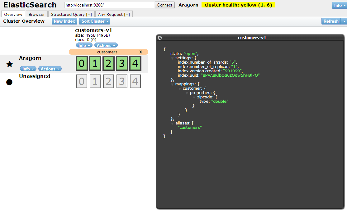Image resolution: width=347 pixels, height=212 pixels.
Task: Click the status circle beside Unassigned
Action: tap(9, 82)
